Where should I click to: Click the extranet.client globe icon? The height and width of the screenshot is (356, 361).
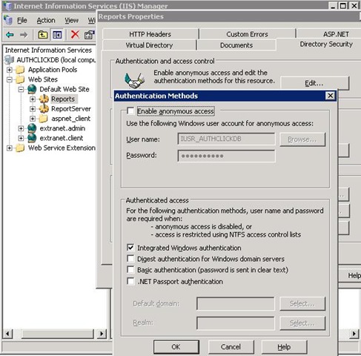coord(32,138)
